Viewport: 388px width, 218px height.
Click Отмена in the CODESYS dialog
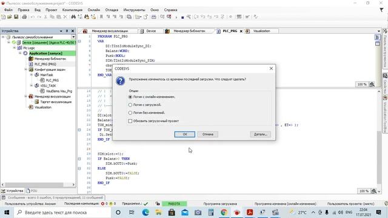click(x=207, y=134)
